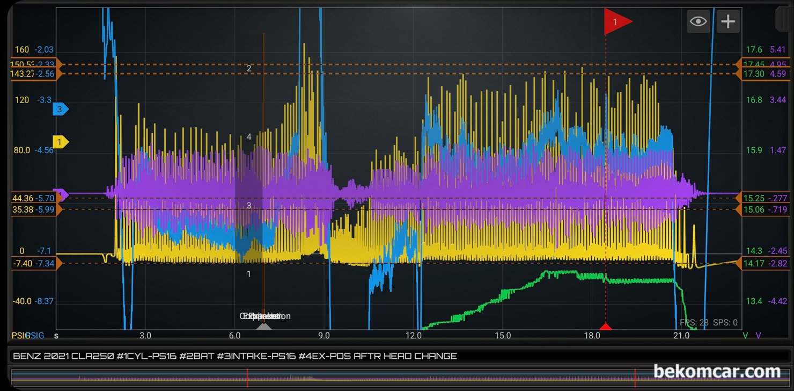Select the -7.40 bottom cursor handle

pos(35,263)
